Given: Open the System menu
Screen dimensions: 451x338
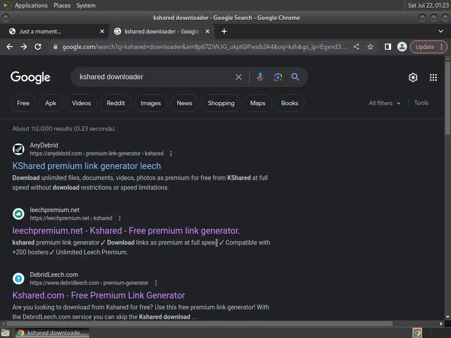Looking at the screenshot, I should pyautogui.click(x=86, y=5).
